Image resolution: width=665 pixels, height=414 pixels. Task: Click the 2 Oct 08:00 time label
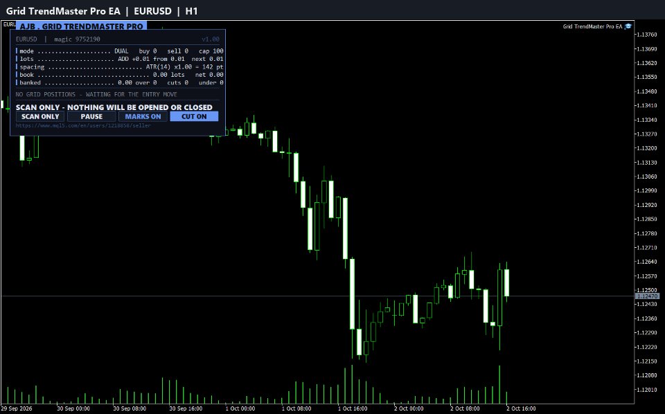(x=465, y=408)
